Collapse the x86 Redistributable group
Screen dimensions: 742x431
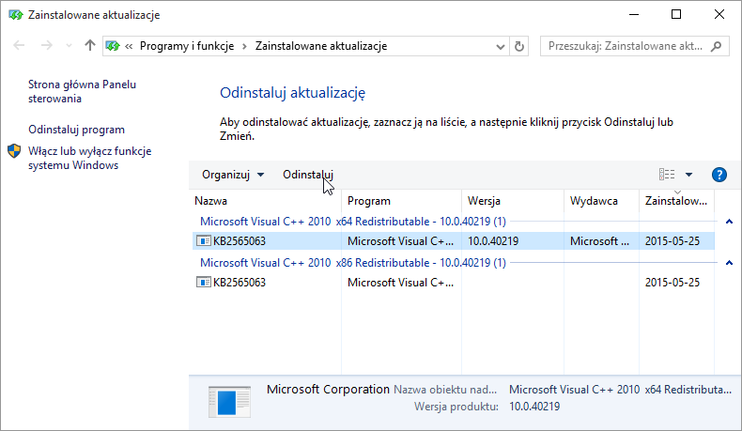(729, 263)
